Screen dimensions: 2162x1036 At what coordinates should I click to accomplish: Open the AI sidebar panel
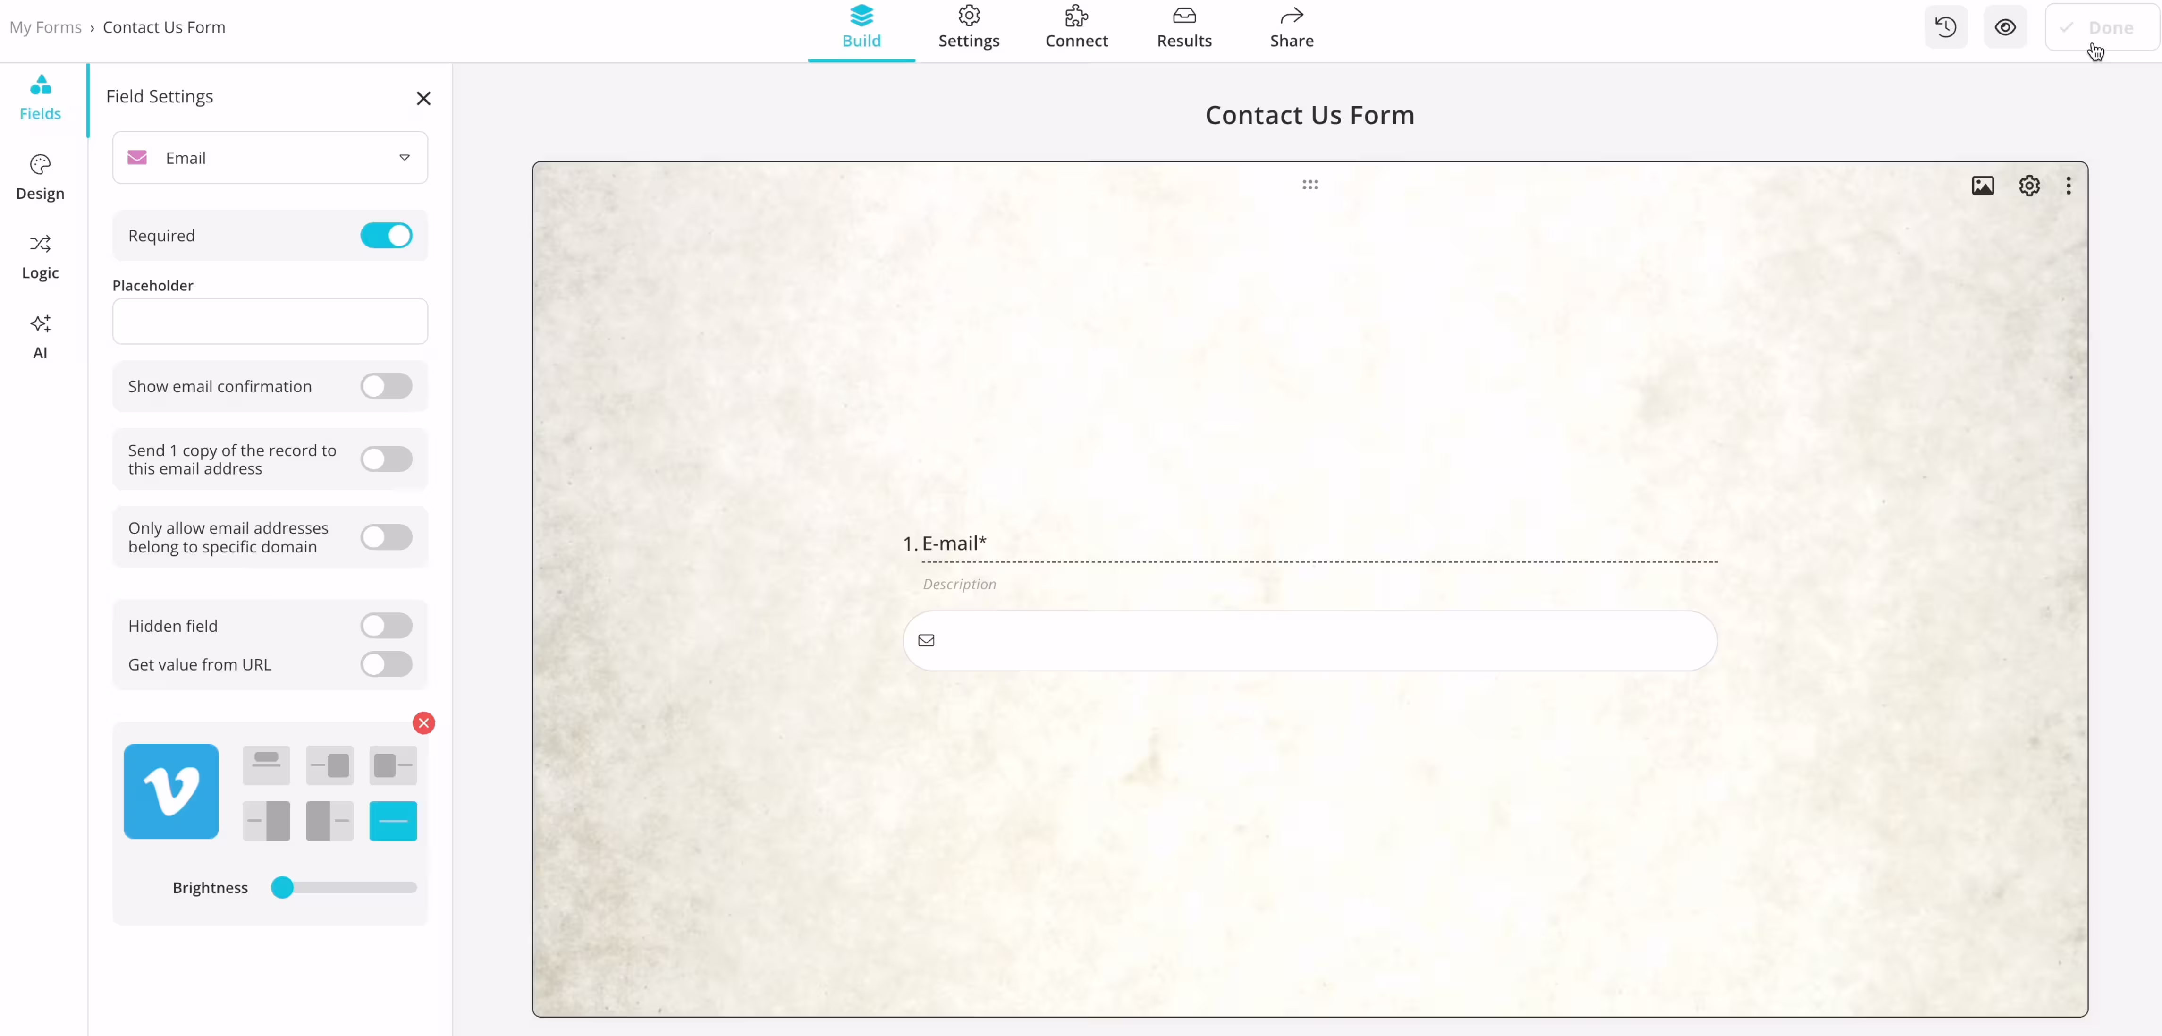40,336
